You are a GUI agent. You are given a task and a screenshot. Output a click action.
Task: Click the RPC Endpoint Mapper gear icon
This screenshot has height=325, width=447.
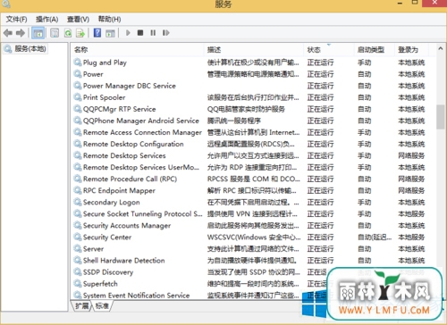pos(78,190)
